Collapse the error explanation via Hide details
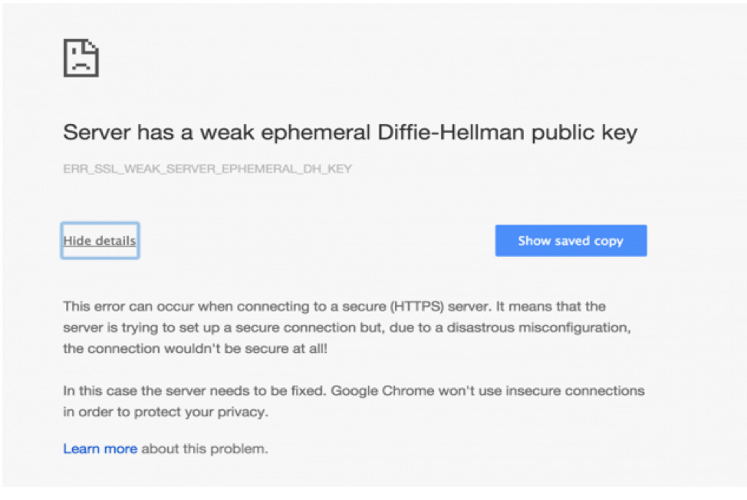Image resolution: width=747 pixels, height=500 pixels. pyautogui.click(x=100, y=241)
